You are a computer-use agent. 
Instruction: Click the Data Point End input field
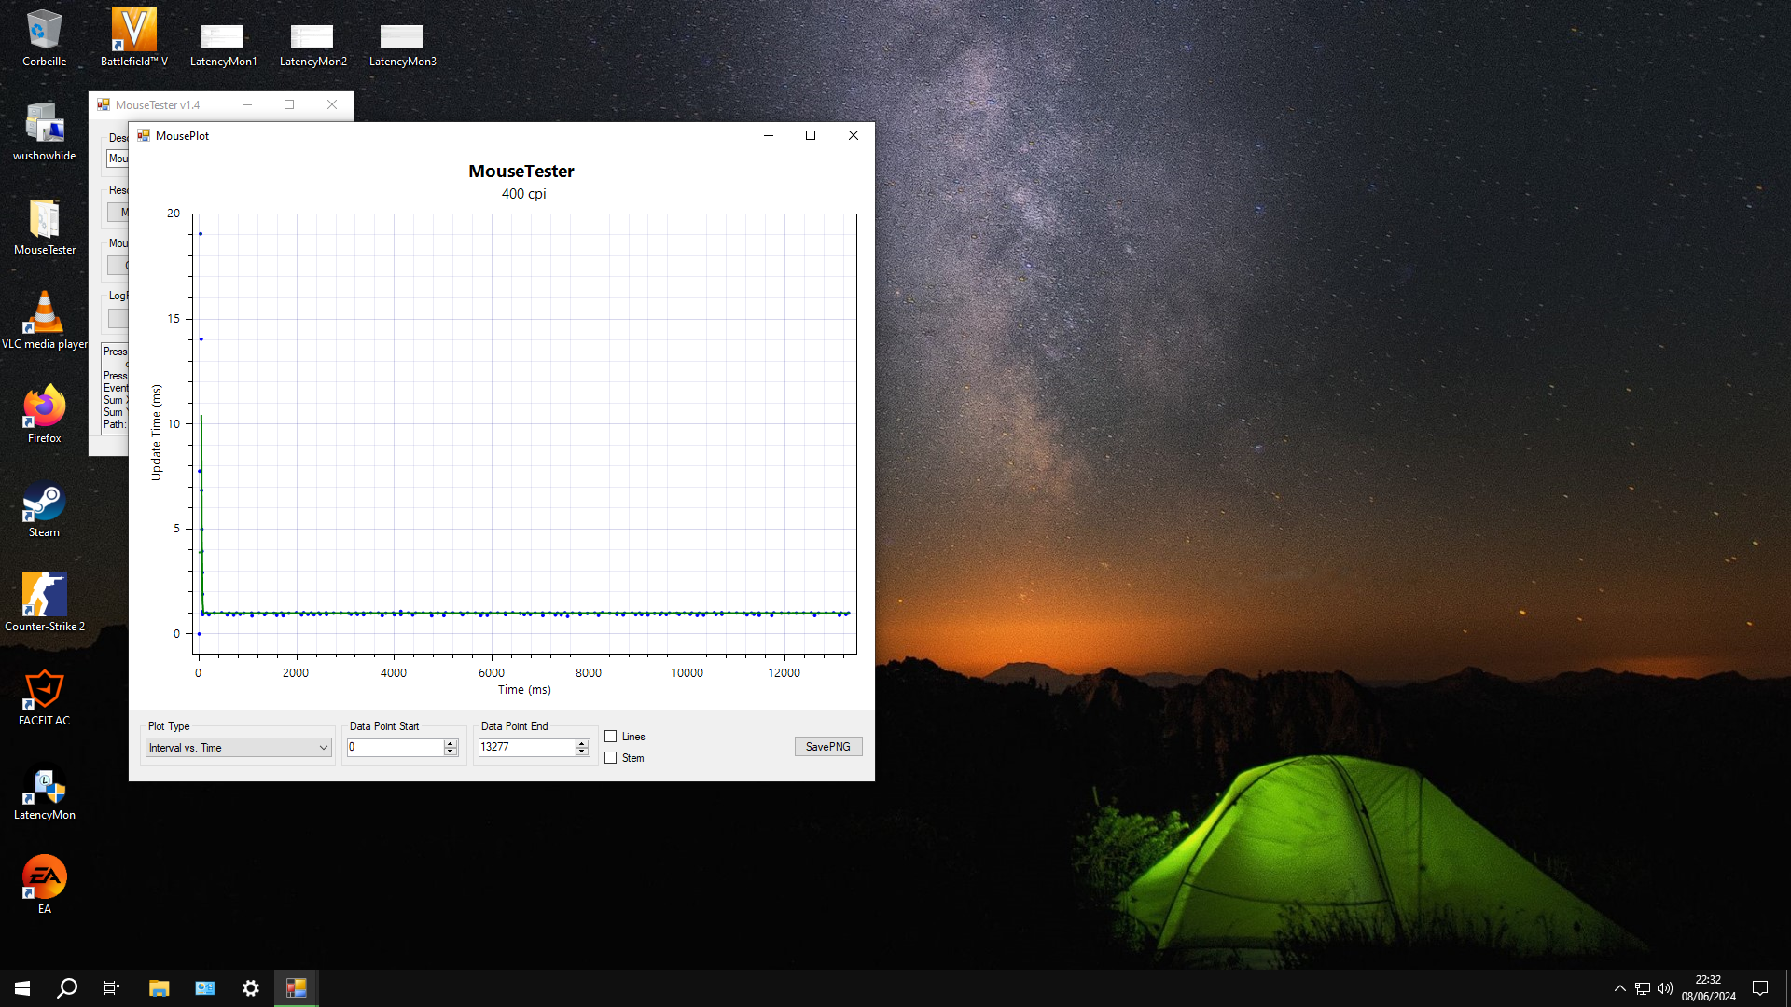click(x=525, y=748)
